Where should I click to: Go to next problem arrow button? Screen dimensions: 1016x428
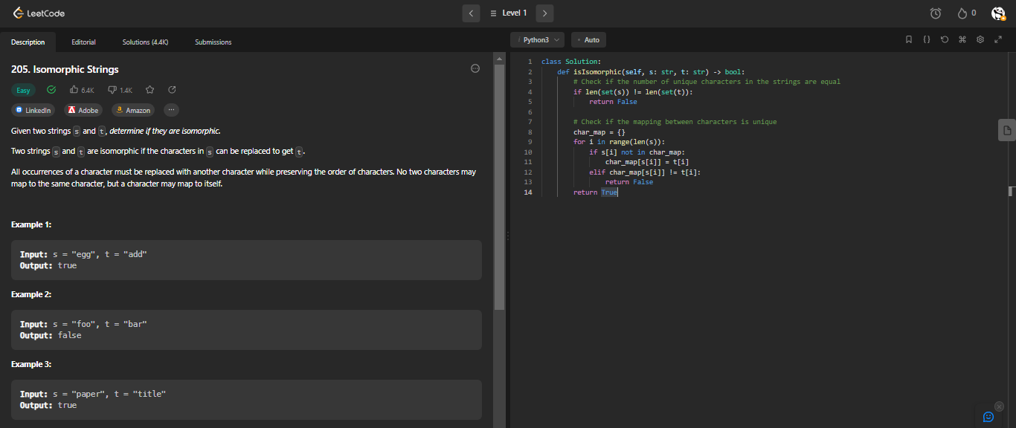click(x=545, y=13)
